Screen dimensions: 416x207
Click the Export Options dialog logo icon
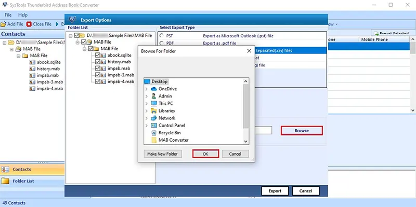[x=72, y=20]
